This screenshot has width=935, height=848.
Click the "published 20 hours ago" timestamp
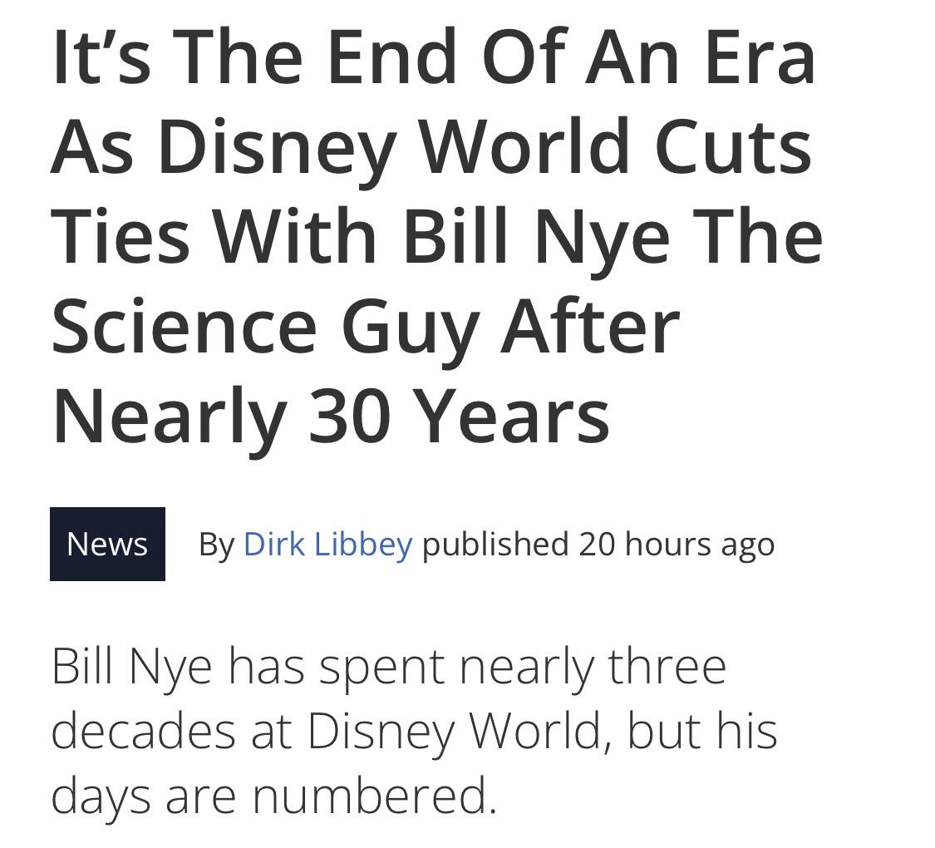[598, 545]
